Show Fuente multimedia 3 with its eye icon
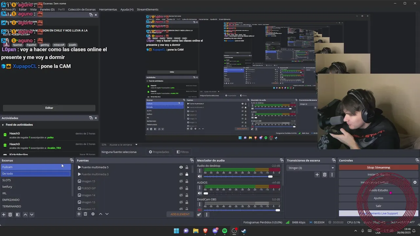The image size is (420, 236). point(181,174)
